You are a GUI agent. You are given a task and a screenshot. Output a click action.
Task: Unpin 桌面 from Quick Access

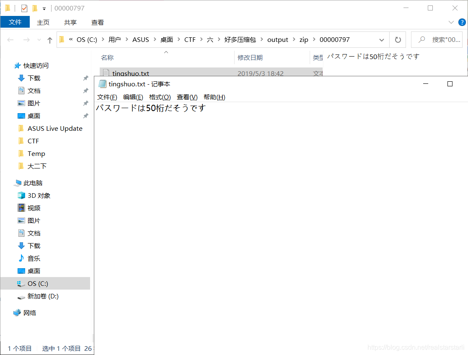click(85, 116)
